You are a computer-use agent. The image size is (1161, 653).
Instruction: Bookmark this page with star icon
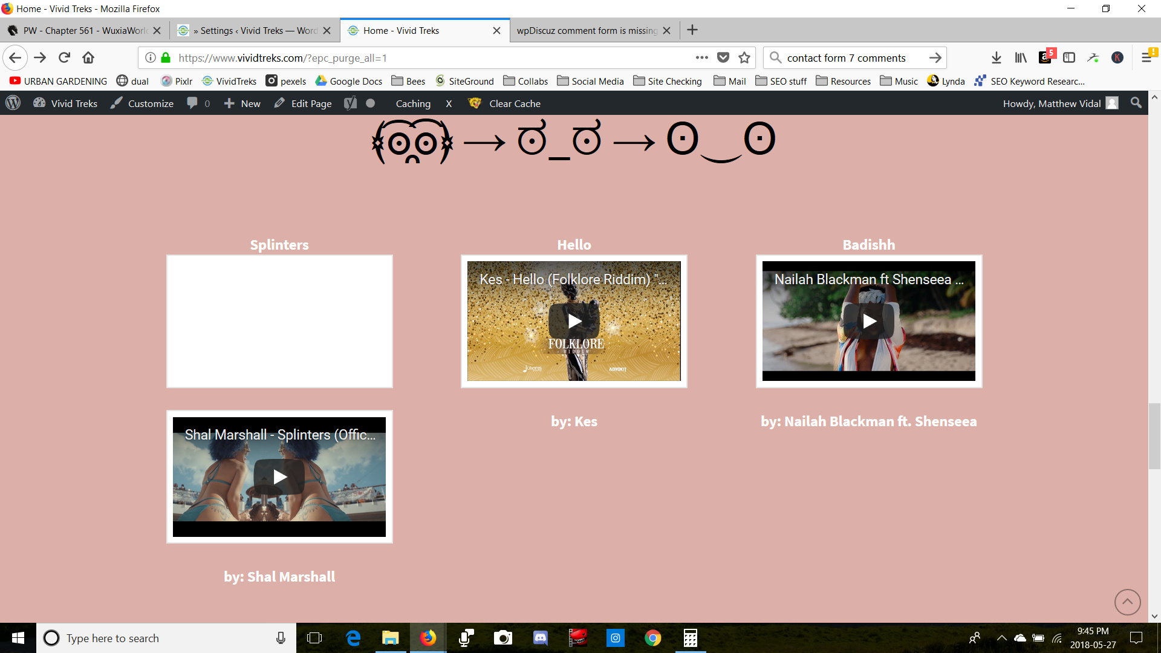click(744, 57)
